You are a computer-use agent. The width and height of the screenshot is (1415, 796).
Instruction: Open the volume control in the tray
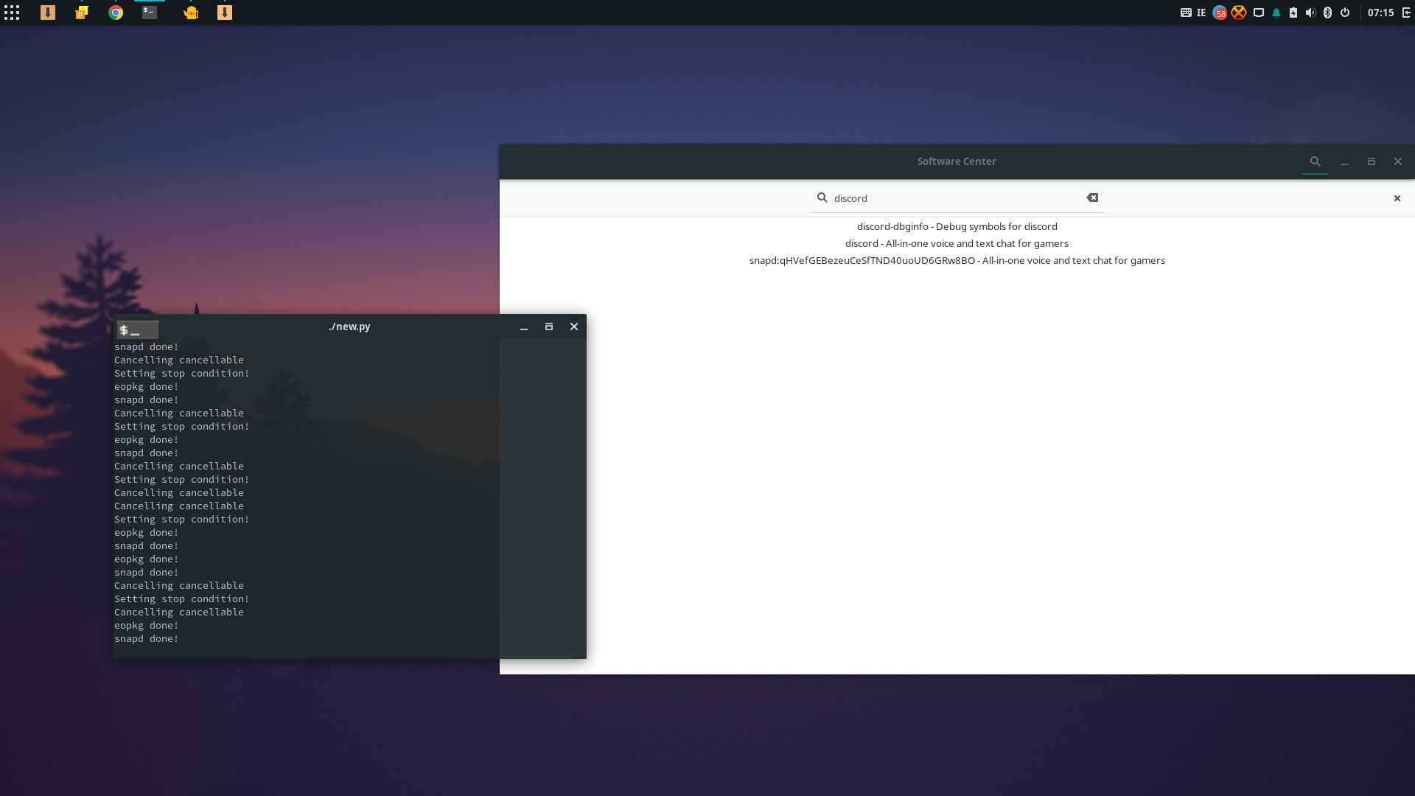[x=1310, y=13]
